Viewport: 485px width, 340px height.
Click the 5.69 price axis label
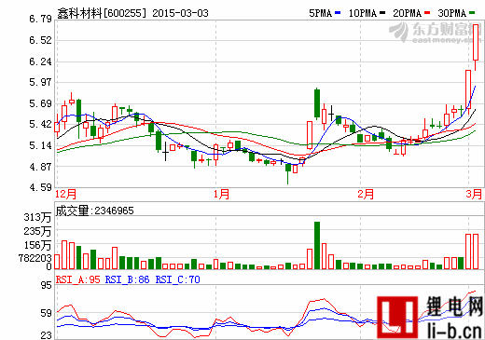click(x=40, y=103)
